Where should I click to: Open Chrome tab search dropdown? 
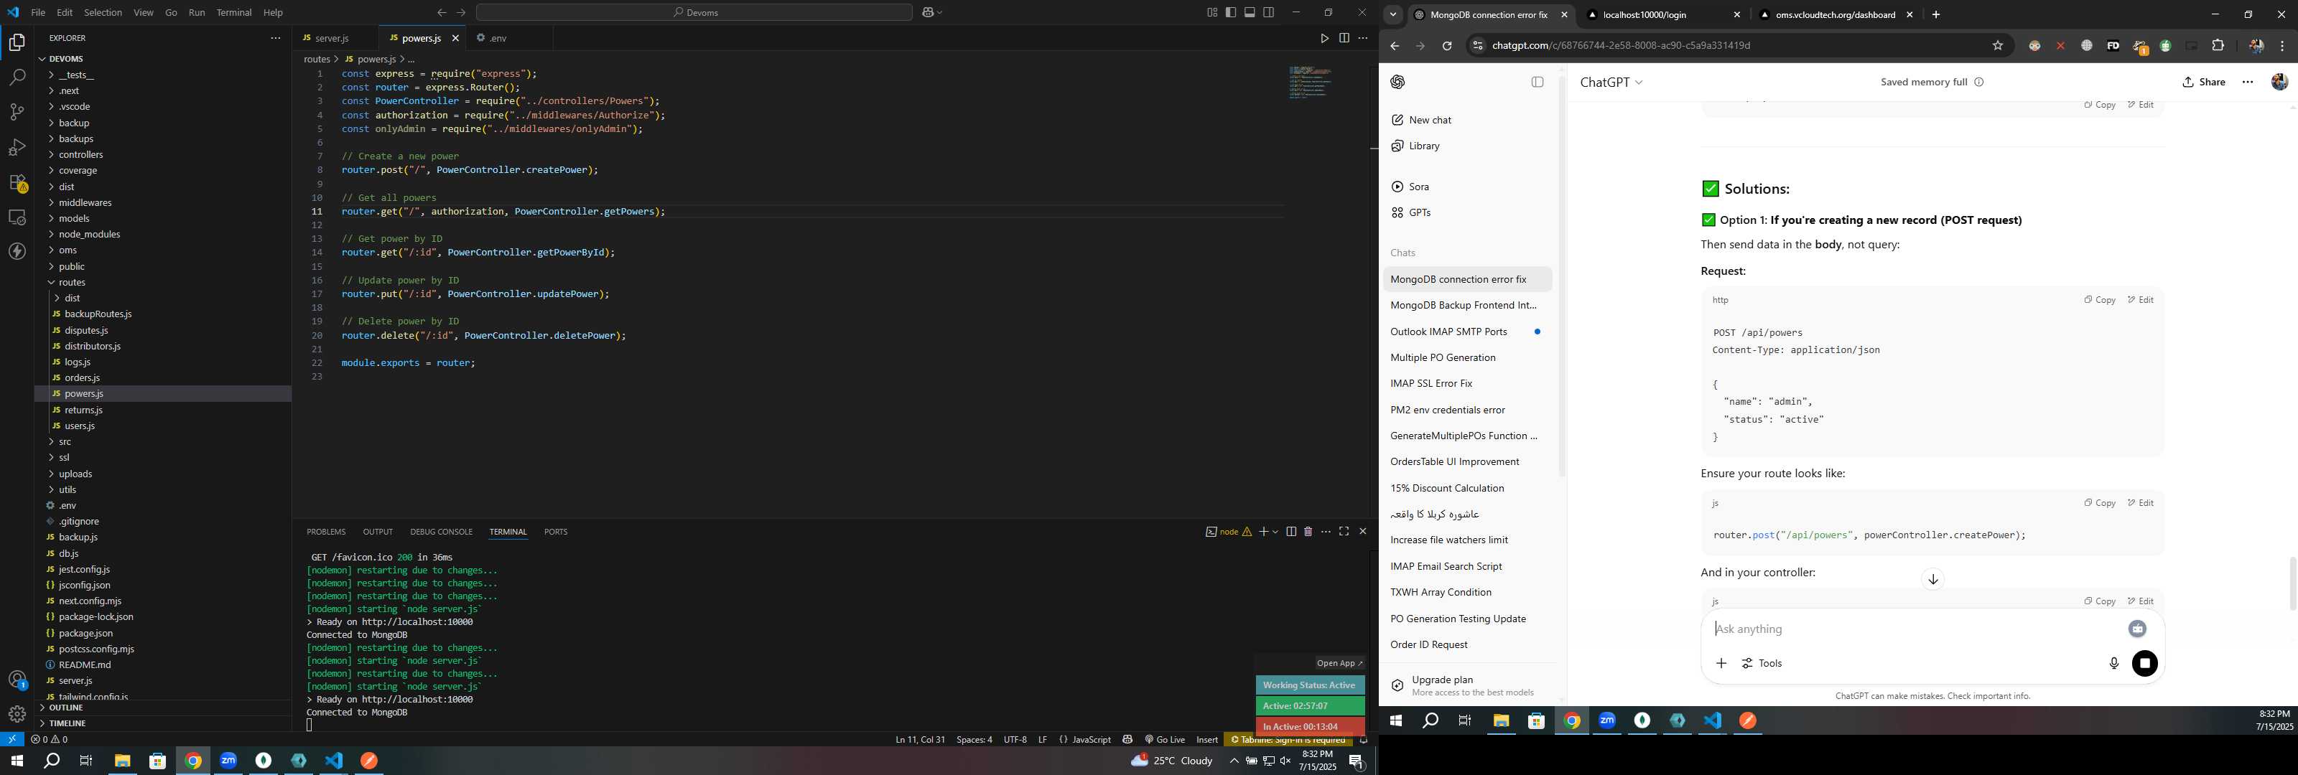pos(1392,14)
